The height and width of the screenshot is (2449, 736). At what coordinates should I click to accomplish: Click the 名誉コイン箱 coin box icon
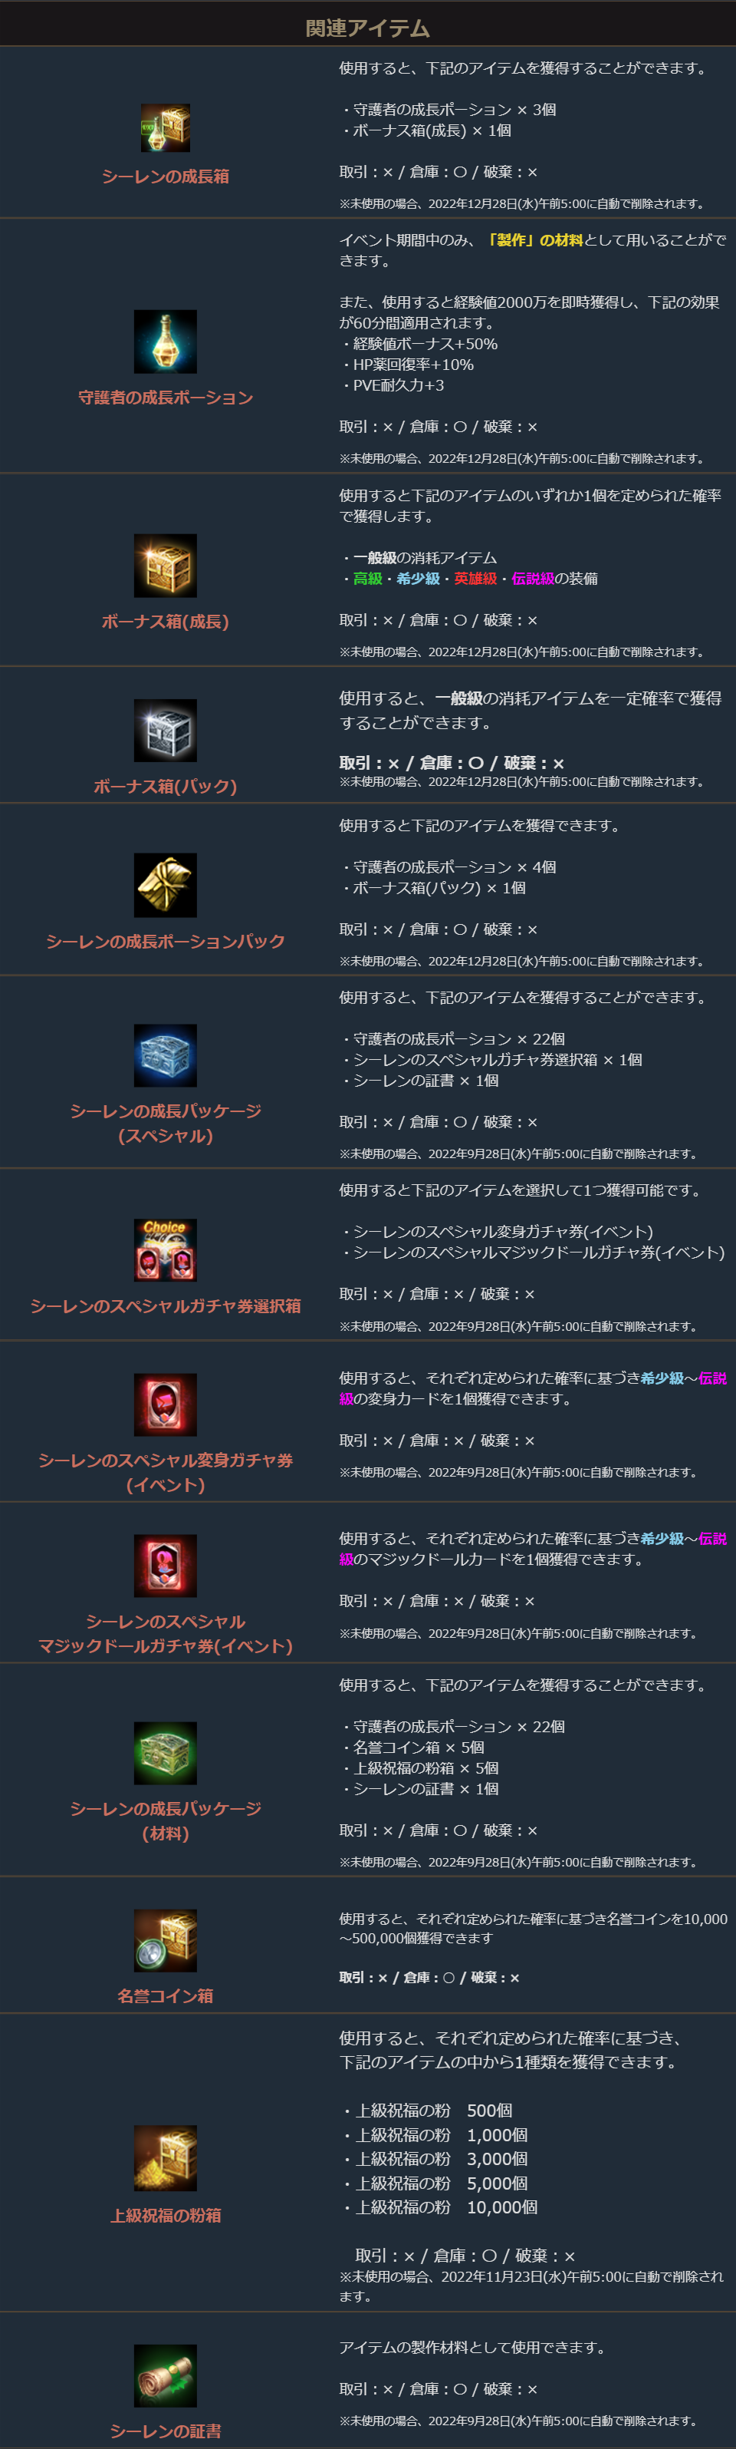(166, 1940)
